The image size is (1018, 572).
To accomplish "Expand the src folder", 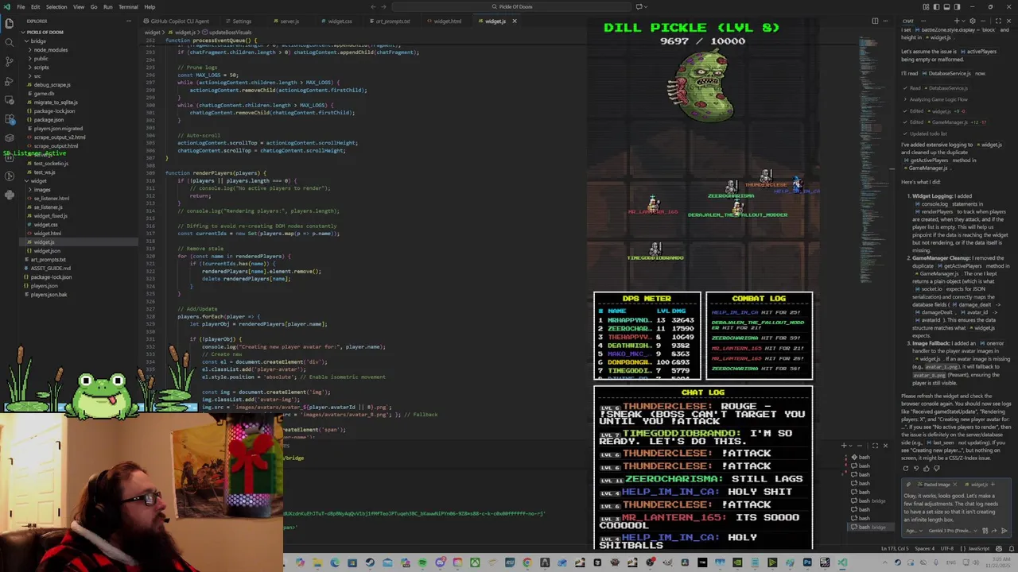I will pyautogui.click(x=37, y=75).
